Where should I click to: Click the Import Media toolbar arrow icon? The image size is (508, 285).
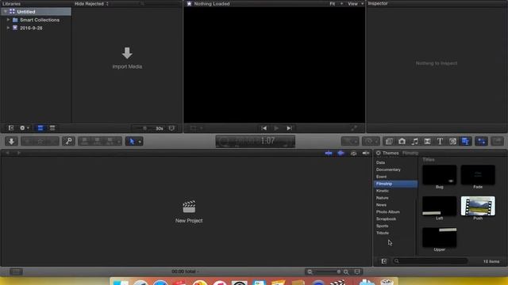(x=11, y=141)
